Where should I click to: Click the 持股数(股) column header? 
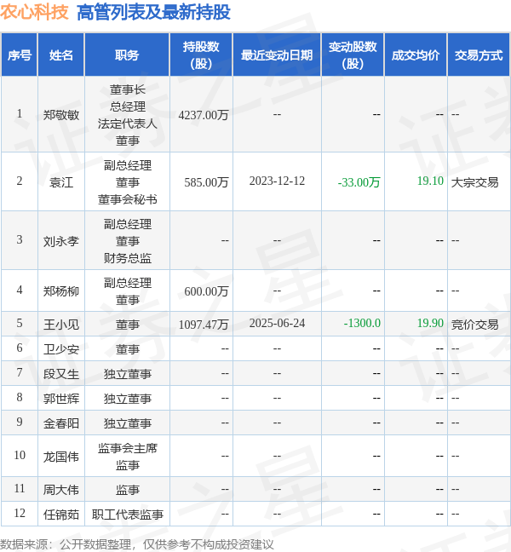(201, 55)
